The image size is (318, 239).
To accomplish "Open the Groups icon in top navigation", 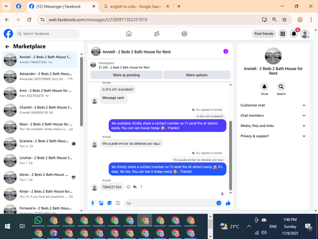I will point(184,34).
